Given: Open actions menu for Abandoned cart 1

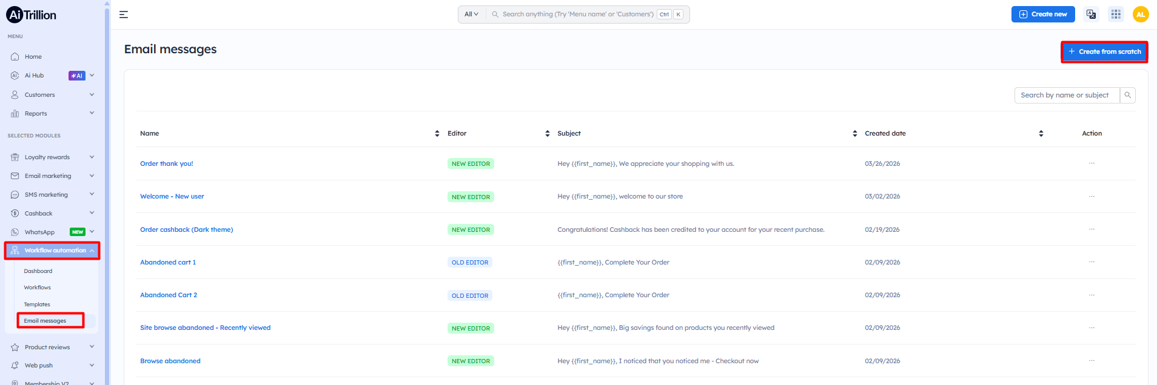Looking at the screenshot, I should [x=1092, y=262].
